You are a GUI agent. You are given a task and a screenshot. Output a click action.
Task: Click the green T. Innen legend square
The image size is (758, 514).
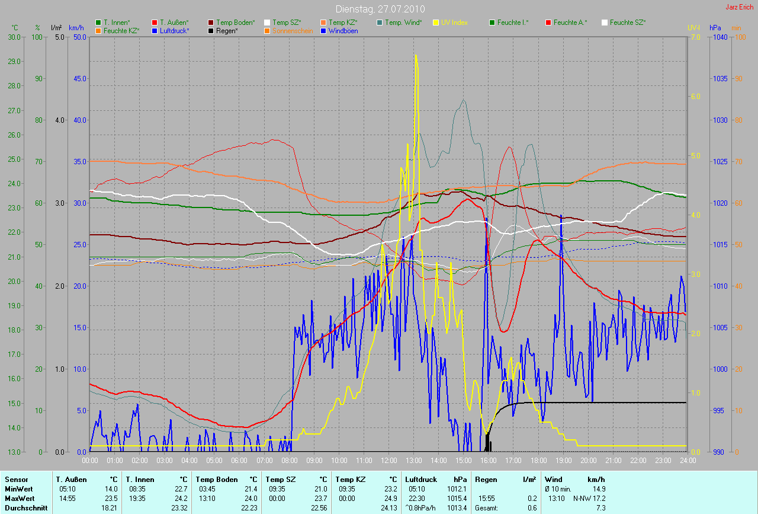coord(98,23)
